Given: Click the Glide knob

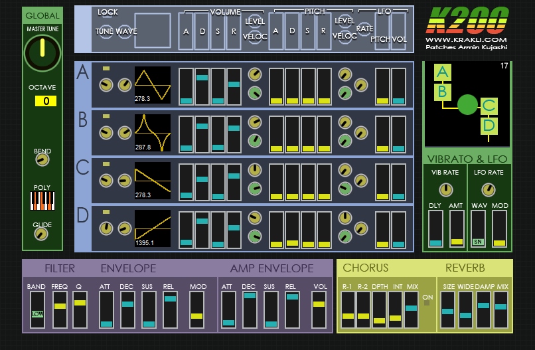Looking at the screenshot, I should tap(42, 233).
